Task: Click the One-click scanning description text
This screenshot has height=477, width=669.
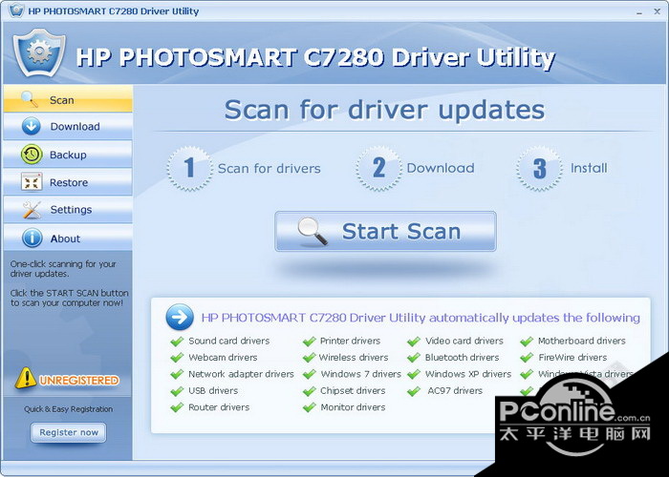Action: [x=63, y=269]
